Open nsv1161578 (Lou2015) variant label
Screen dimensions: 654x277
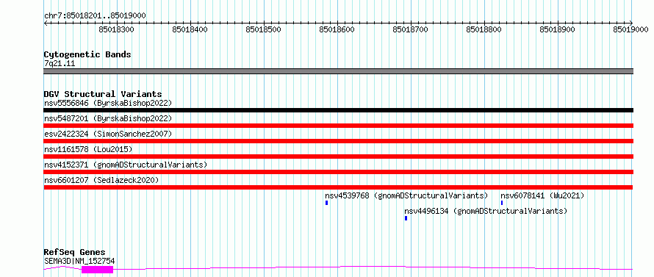coord(88,149)
